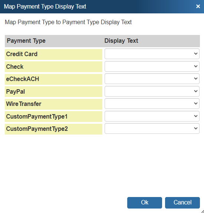Click the Cancel button
204x213 pixels.
click(x=182, y=203)
